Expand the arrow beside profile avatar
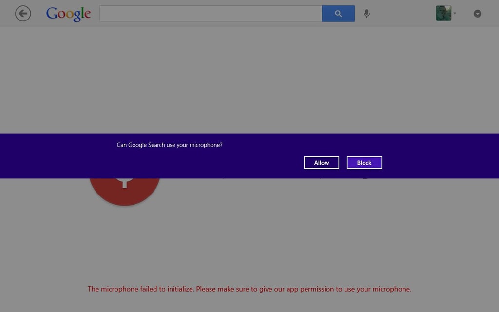This screenshot has height=312, width=499. [x=455, y=13]
